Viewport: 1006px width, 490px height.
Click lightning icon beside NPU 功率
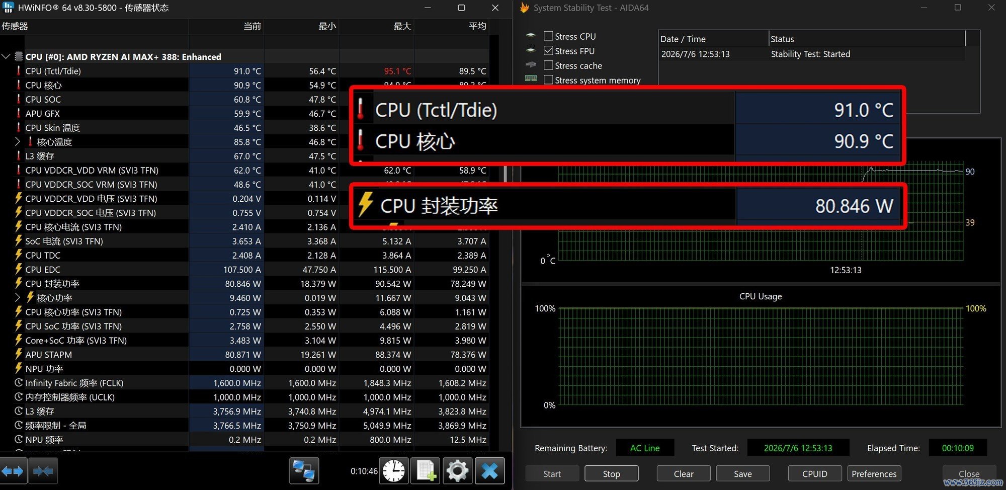coord(19,368)
